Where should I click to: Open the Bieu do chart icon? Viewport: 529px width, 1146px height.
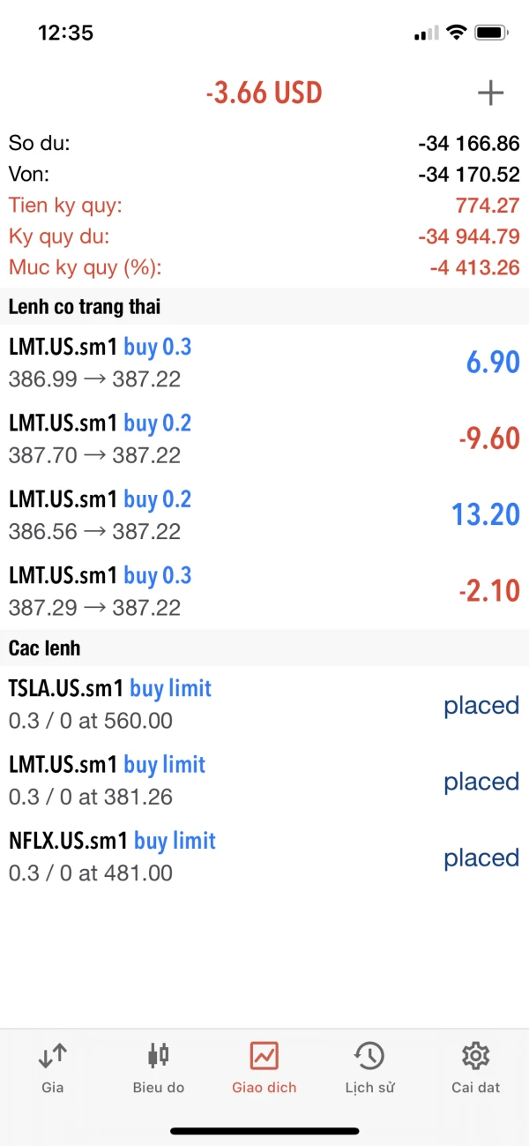coord(159,1055)
